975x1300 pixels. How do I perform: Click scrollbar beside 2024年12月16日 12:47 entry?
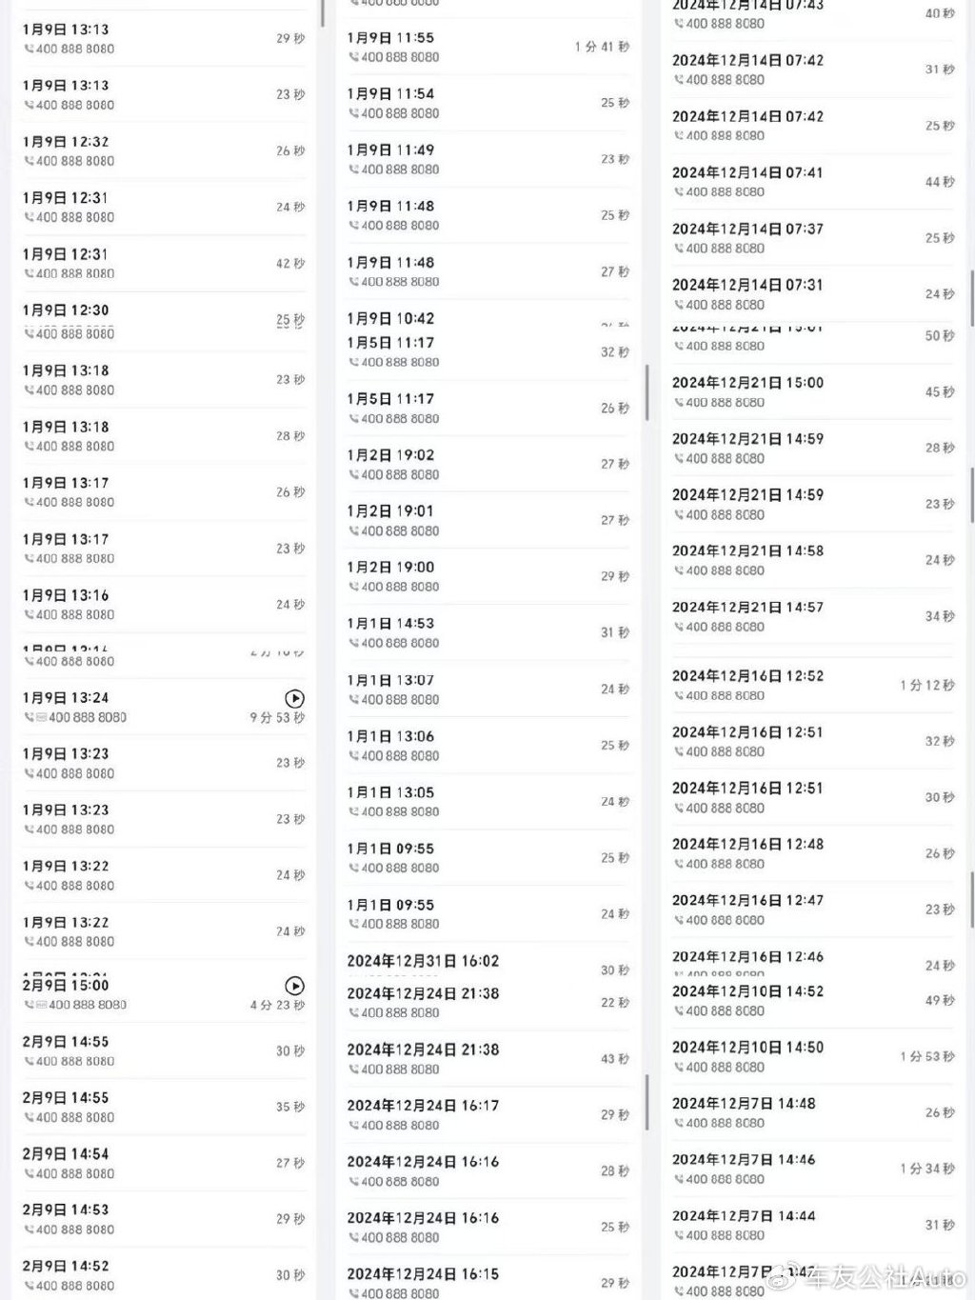coord(972,901)
